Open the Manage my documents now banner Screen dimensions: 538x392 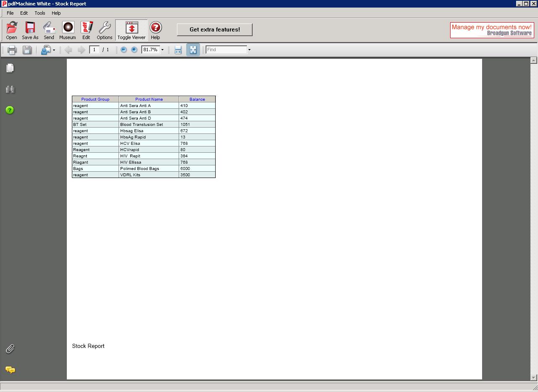pos(492,30)
